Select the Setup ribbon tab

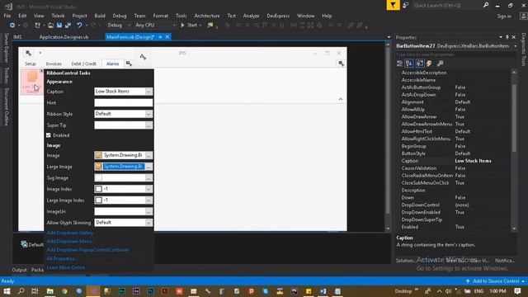point(31,64)
